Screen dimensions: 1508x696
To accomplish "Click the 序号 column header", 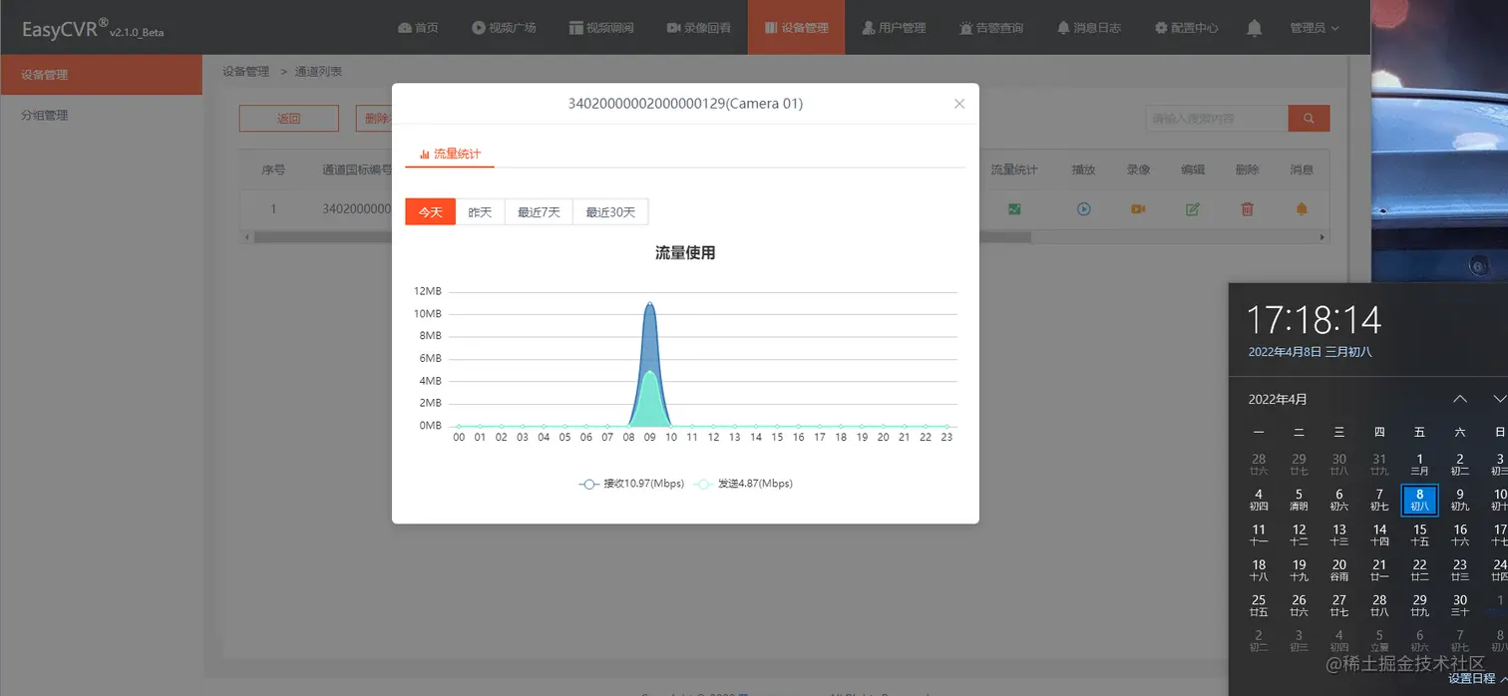I will point(273,170).
